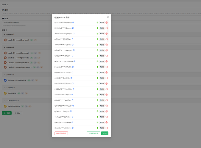
Task: Click the check-all-keys outlined green button
Action: click(x=94, y=133)
